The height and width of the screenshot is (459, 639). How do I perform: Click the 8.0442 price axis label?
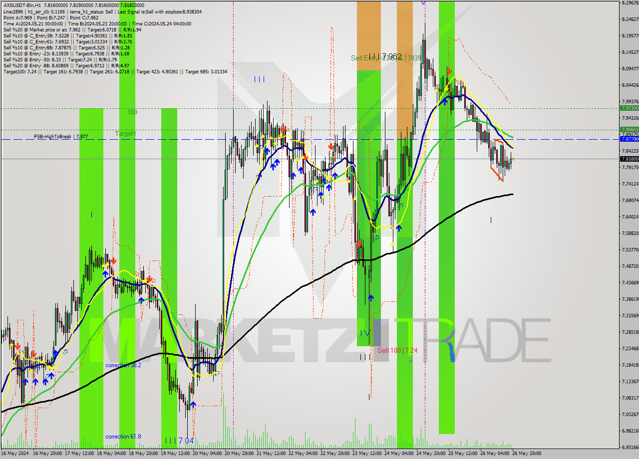(x=630, y=85)
